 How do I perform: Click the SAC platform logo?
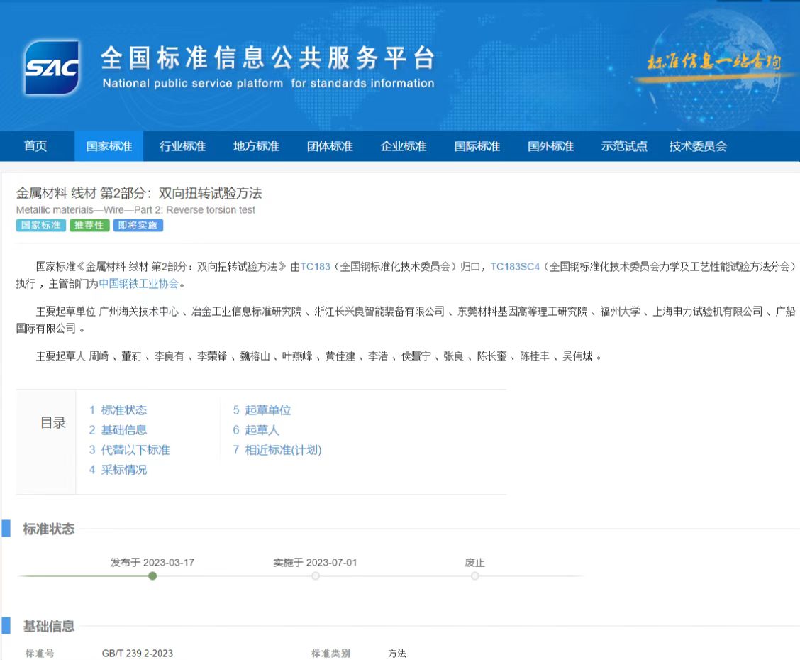[51, 67]
